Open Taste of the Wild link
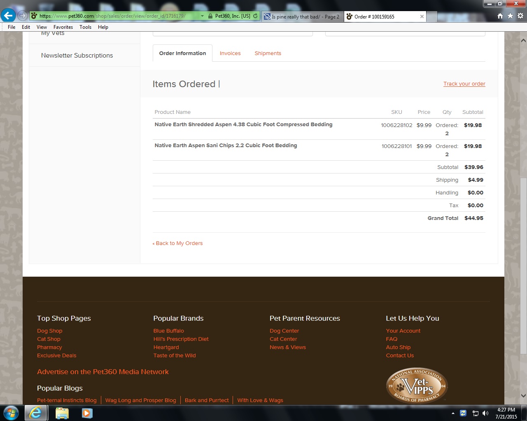The height and width of the screenshot is (421, 527). click(x=175, y=355)
